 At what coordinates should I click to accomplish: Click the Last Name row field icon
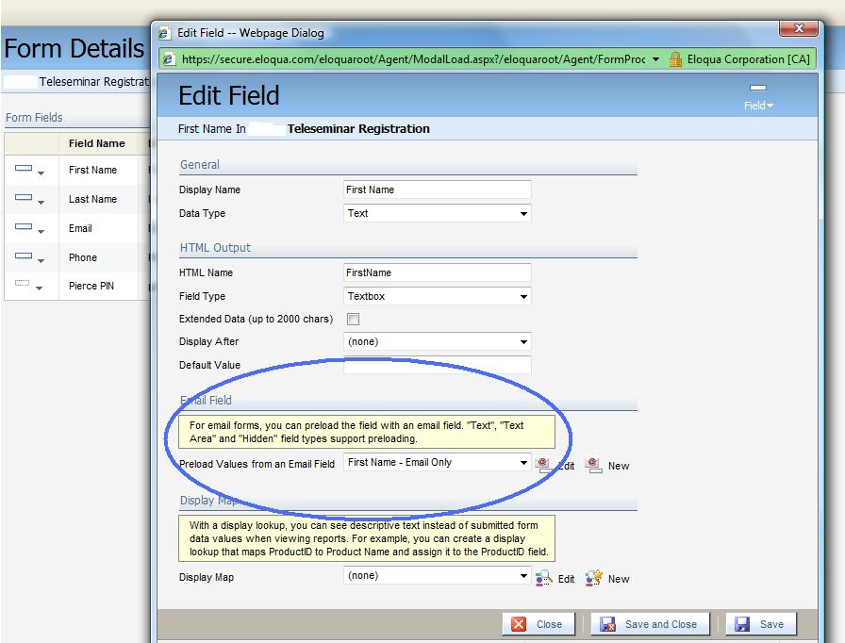[24, 198]
